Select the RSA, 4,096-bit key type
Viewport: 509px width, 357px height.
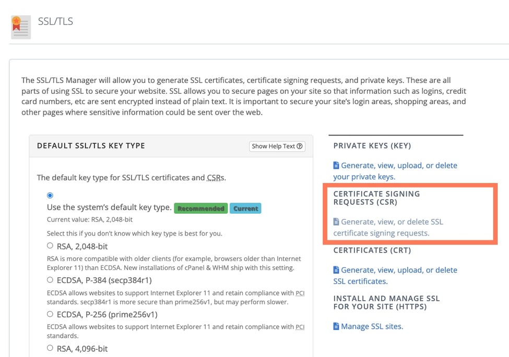(x=50, y=348)
